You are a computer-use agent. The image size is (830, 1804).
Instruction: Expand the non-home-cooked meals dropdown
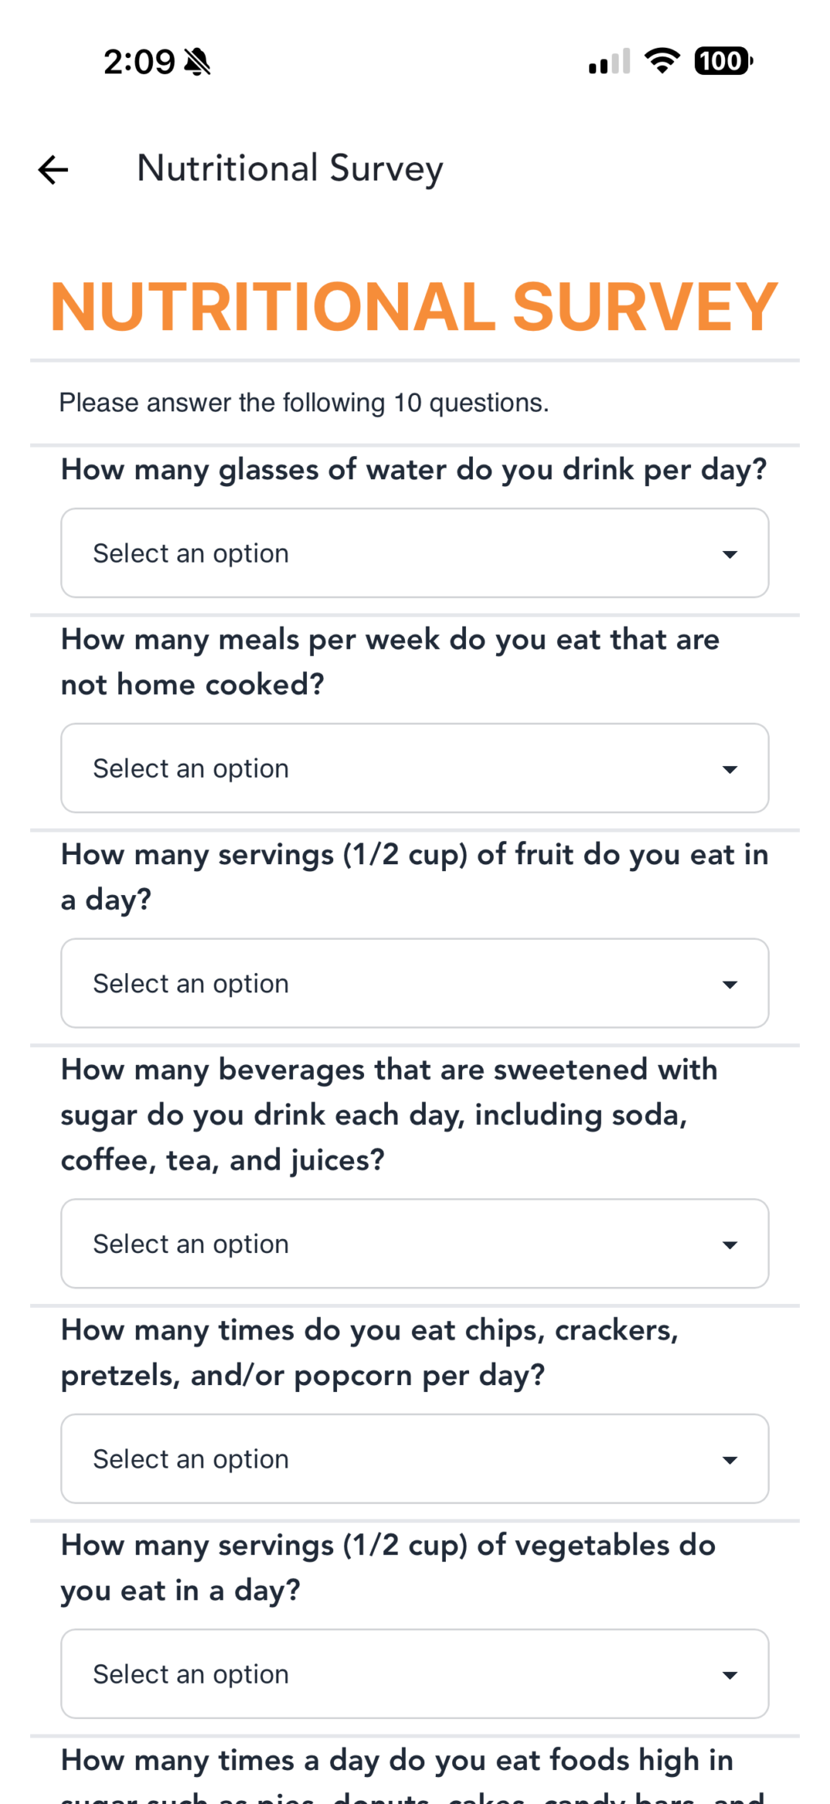click(x=414, y=769)
